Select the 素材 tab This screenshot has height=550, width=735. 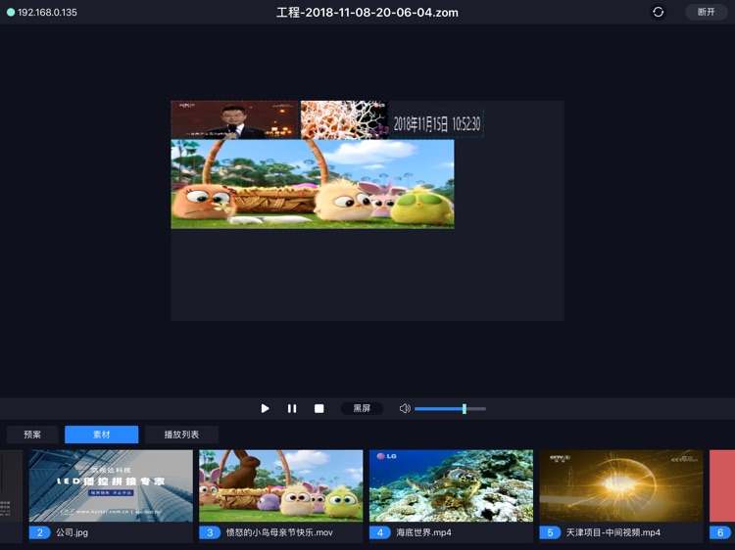(x=101, y=435)
